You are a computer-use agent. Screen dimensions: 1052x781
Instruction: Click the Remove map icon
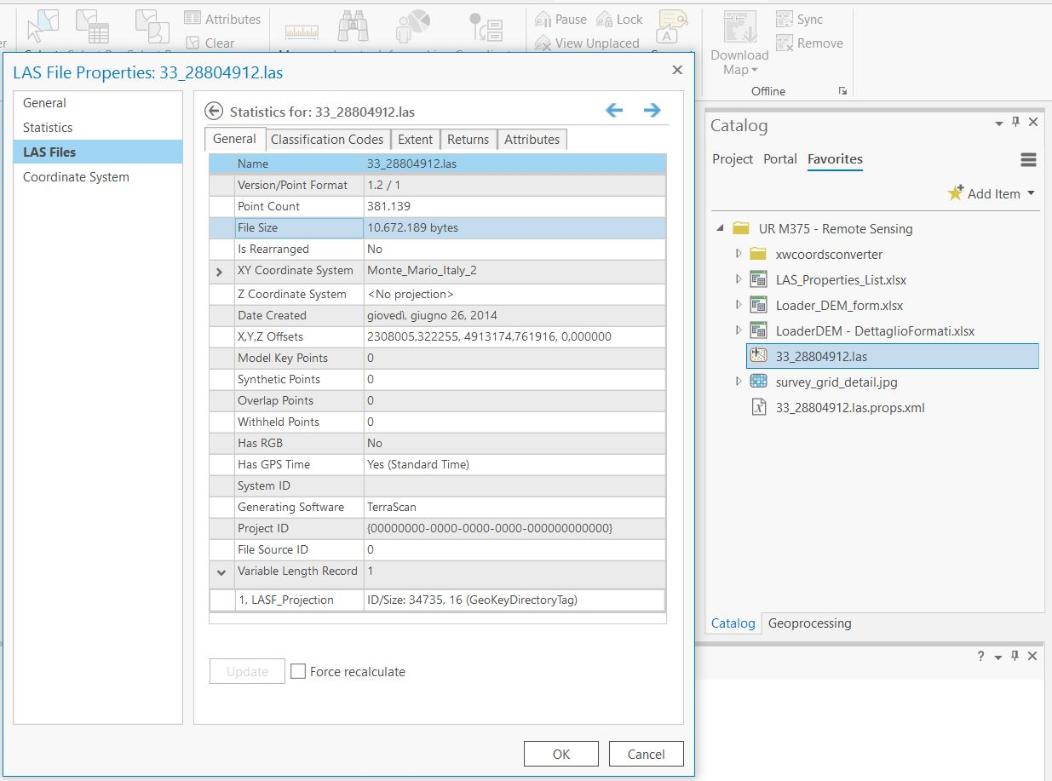point(784,43)
